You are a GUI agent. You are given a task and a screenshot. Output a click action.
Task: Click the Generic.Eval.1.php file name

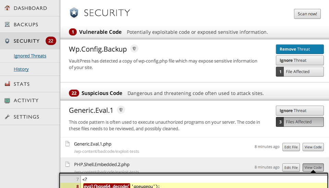point(93,144)
